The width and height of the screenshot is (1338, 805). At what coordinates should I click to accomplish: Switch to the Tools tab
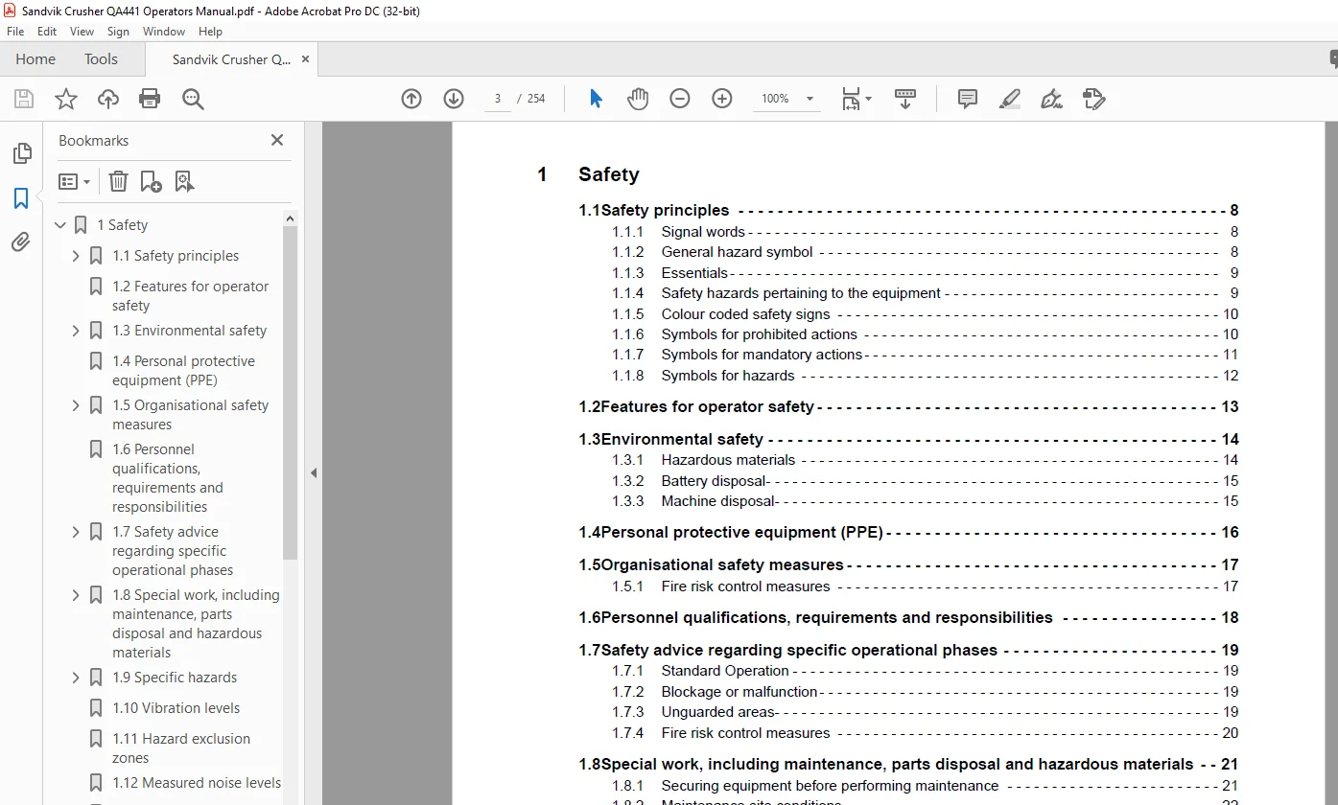pyautogui.click(x=101, y=59)
